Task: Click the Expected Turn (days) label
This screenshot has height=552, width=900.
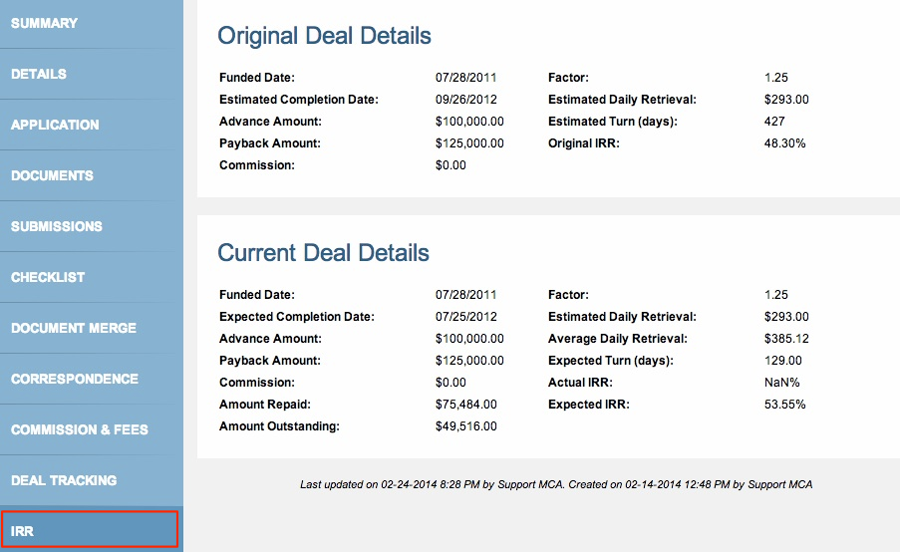Action: pyautogui.click(x=611, y=361)
